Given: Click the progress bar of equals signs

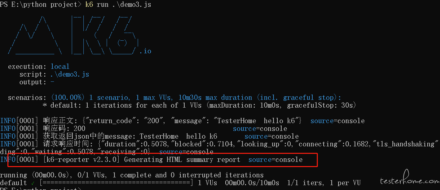Looking at the screenshot, I should tap(116, 183).
